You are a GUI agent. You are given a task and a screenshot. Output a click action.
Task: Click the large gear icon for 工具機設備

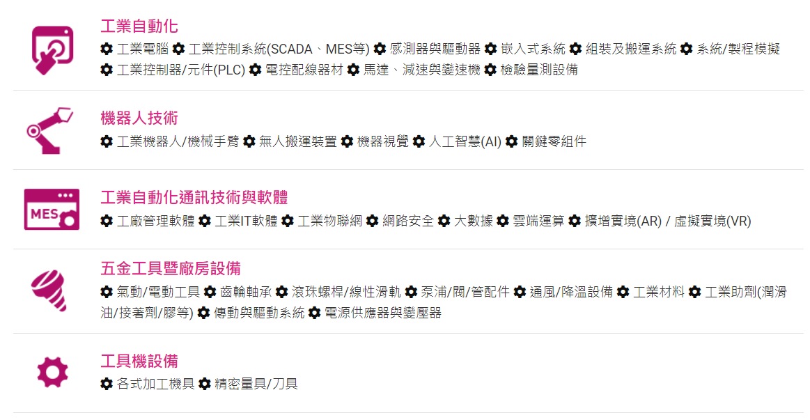[x=53, y=372]
